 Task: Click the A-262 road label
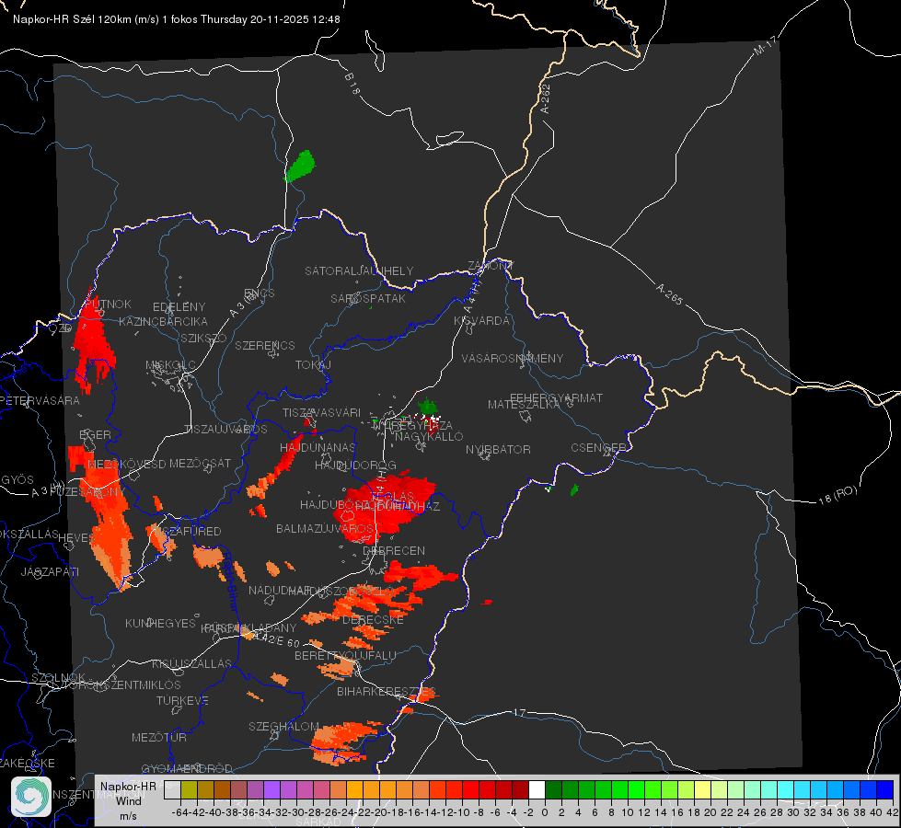coord(546,98)
